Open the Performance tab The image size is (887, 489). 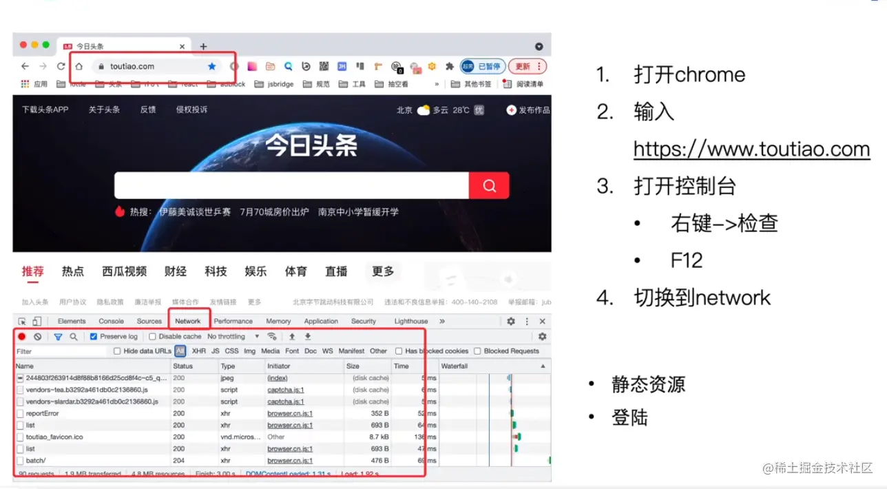click(233, 321)
